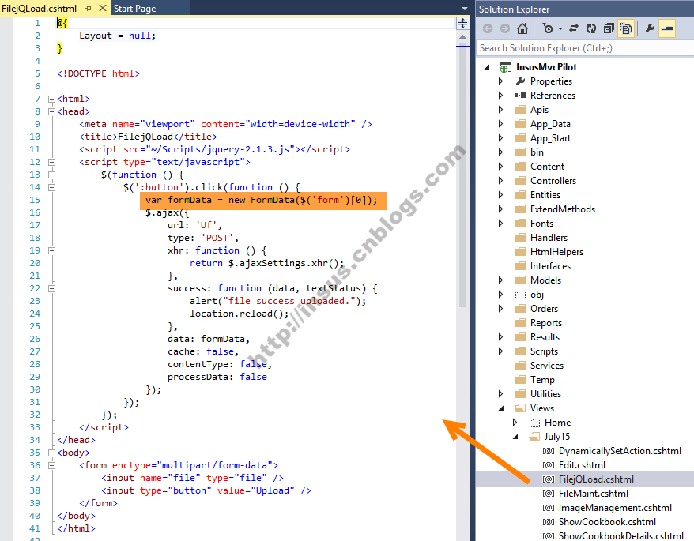Collapse the head section outline at line 8
This screenshot has width=694, height=541.
[52, 111]
